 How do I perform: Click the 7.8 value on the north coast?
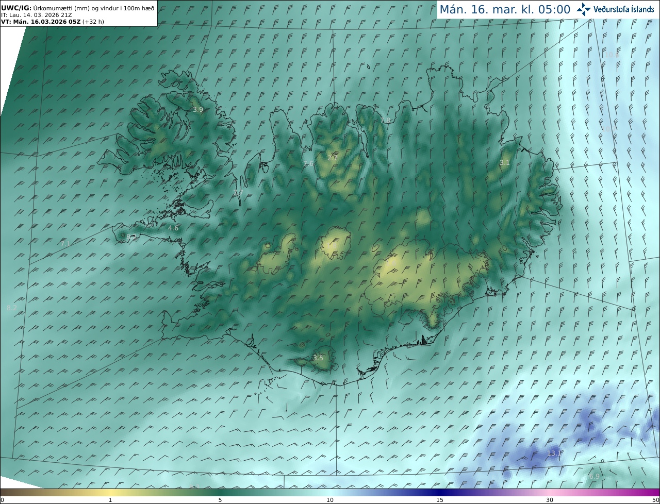pos(385,121)
